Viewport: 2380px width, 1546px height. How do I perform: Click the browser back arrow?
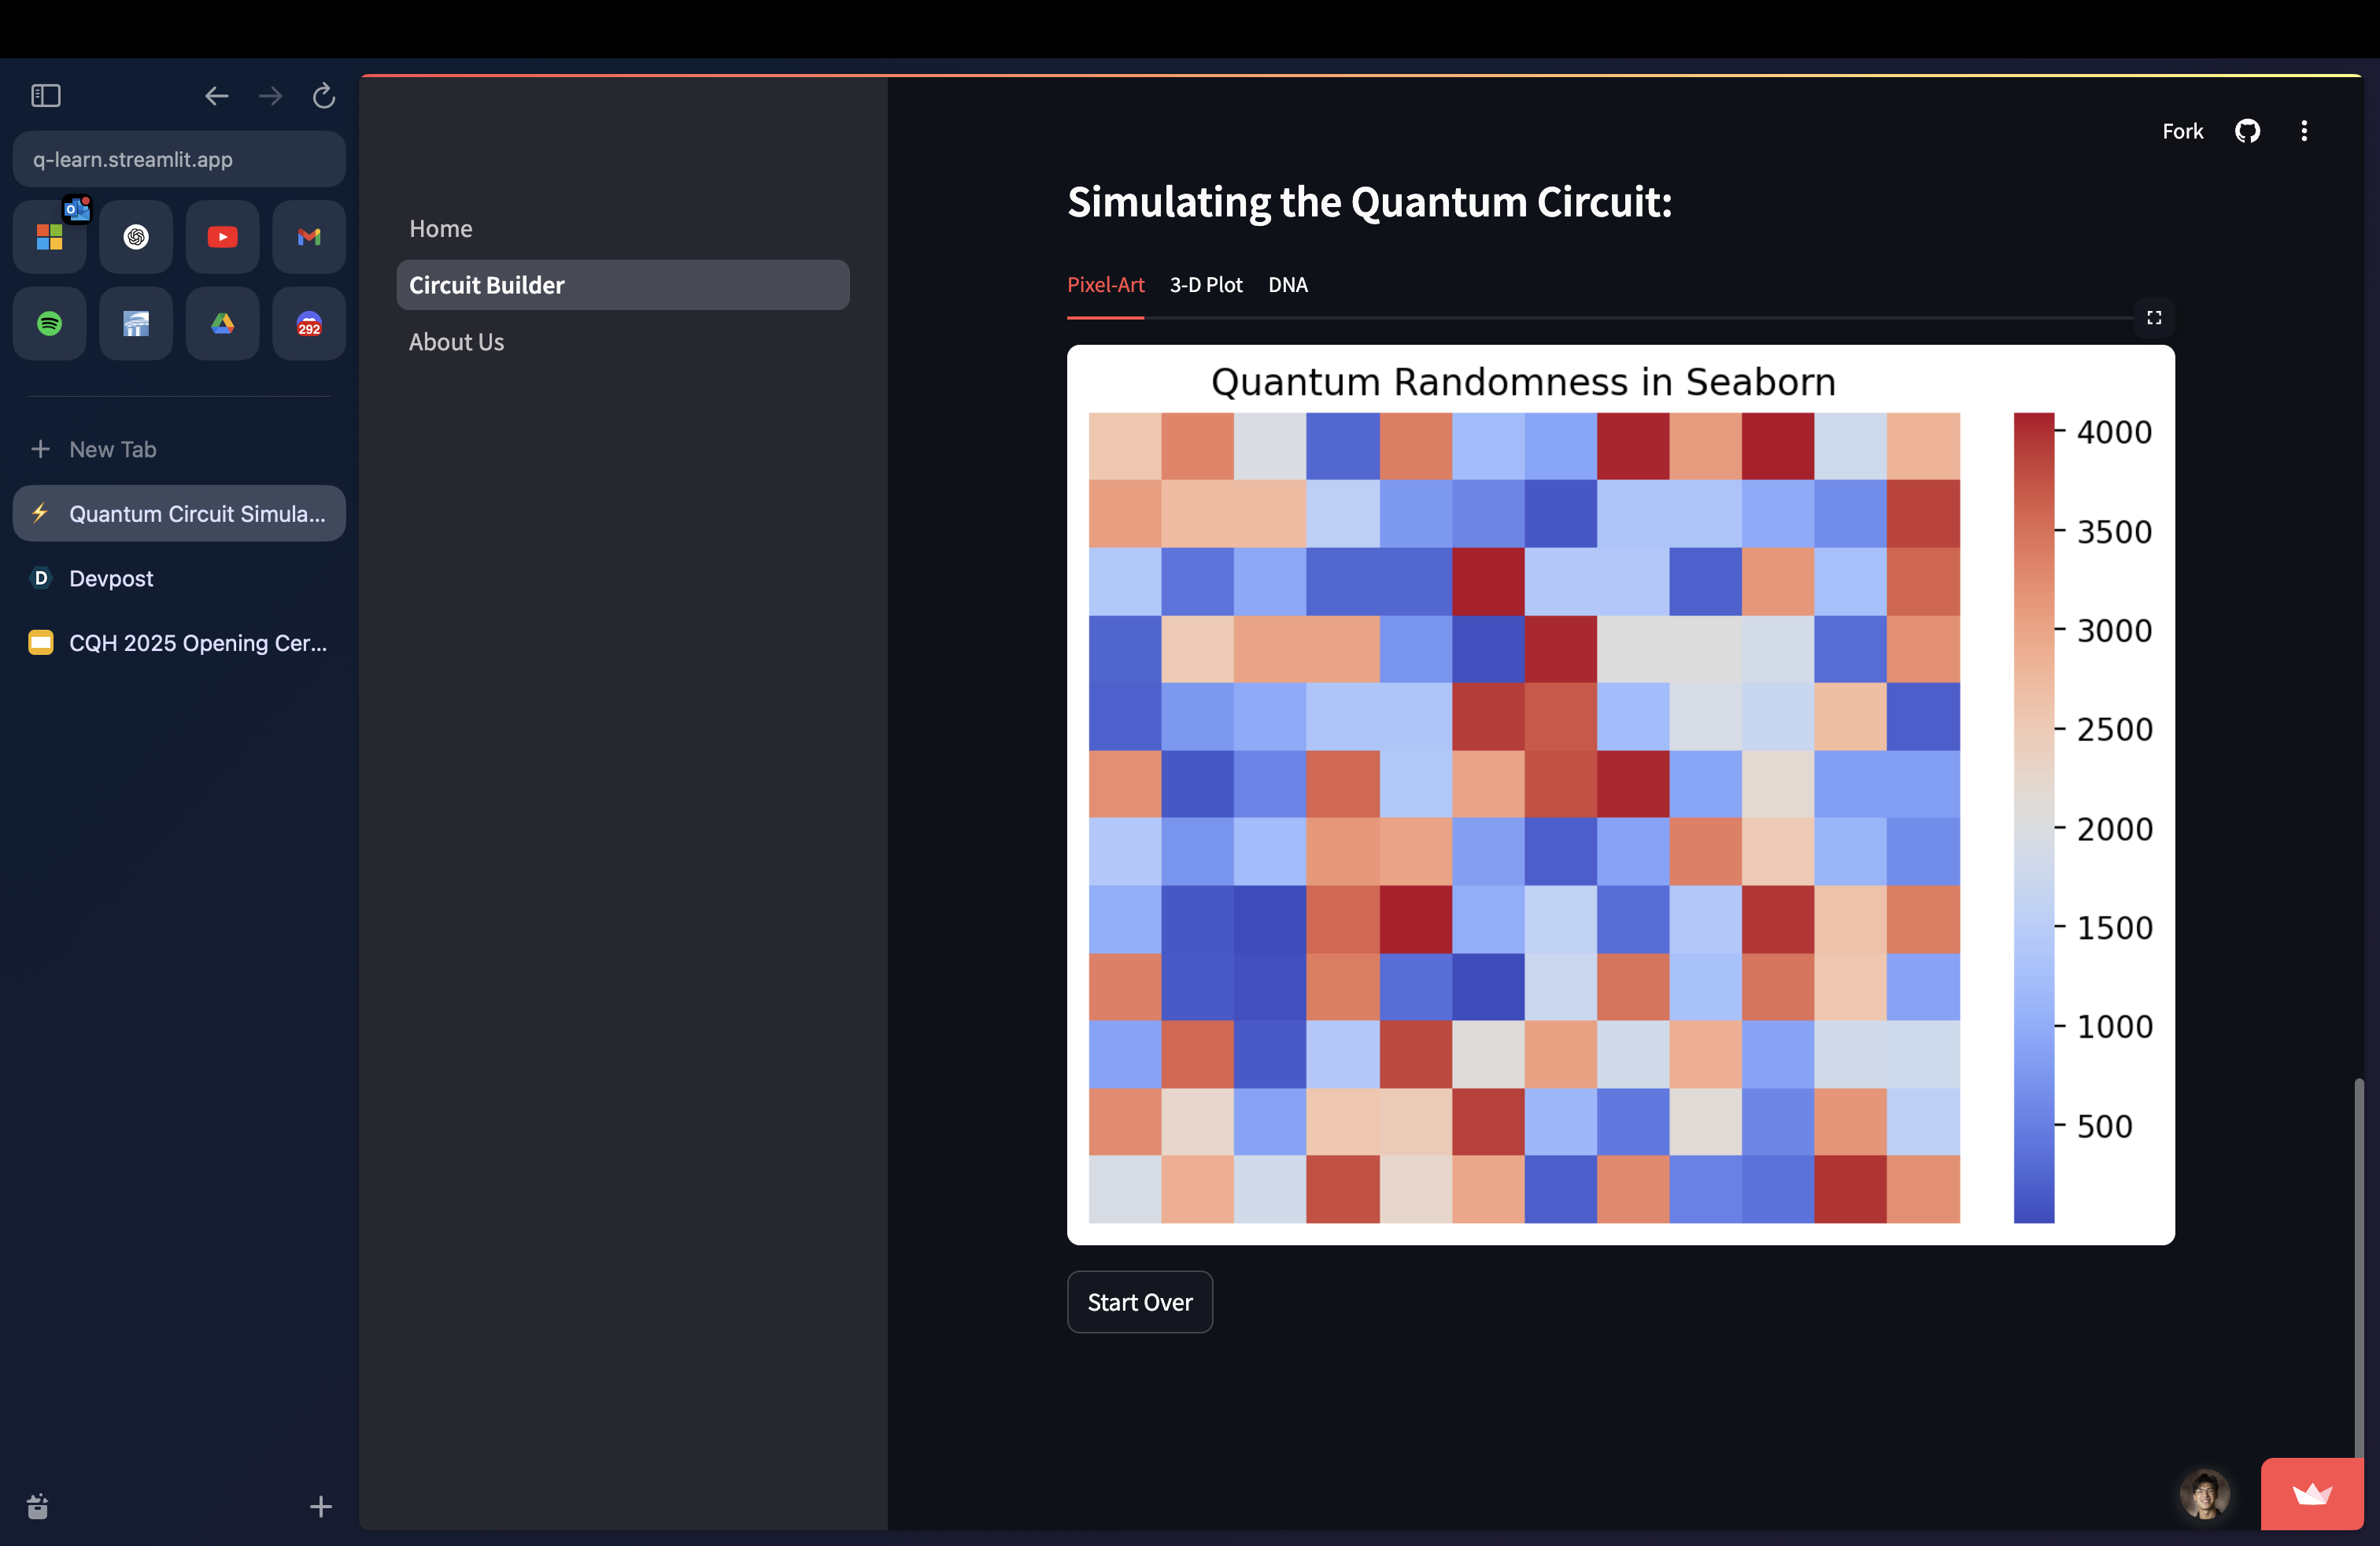pyautogui.click(x=216, y=96)
